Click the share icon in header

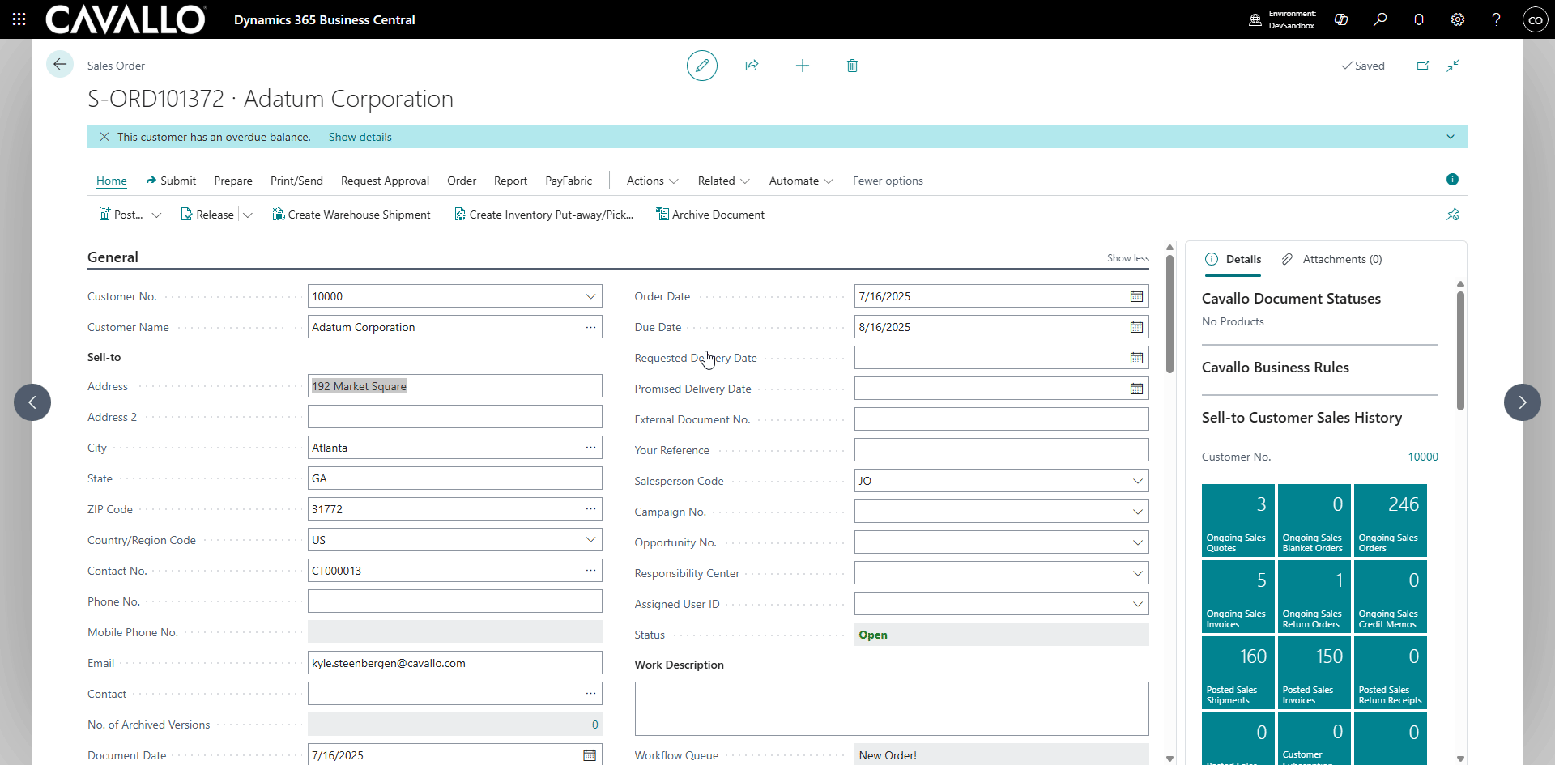click(752, 66)
